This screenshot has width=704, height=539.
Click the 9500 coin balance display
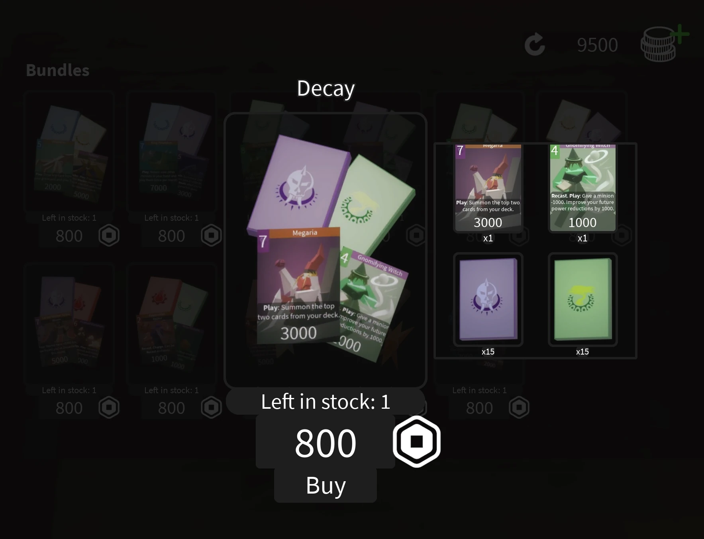click(x=597, y=45)
